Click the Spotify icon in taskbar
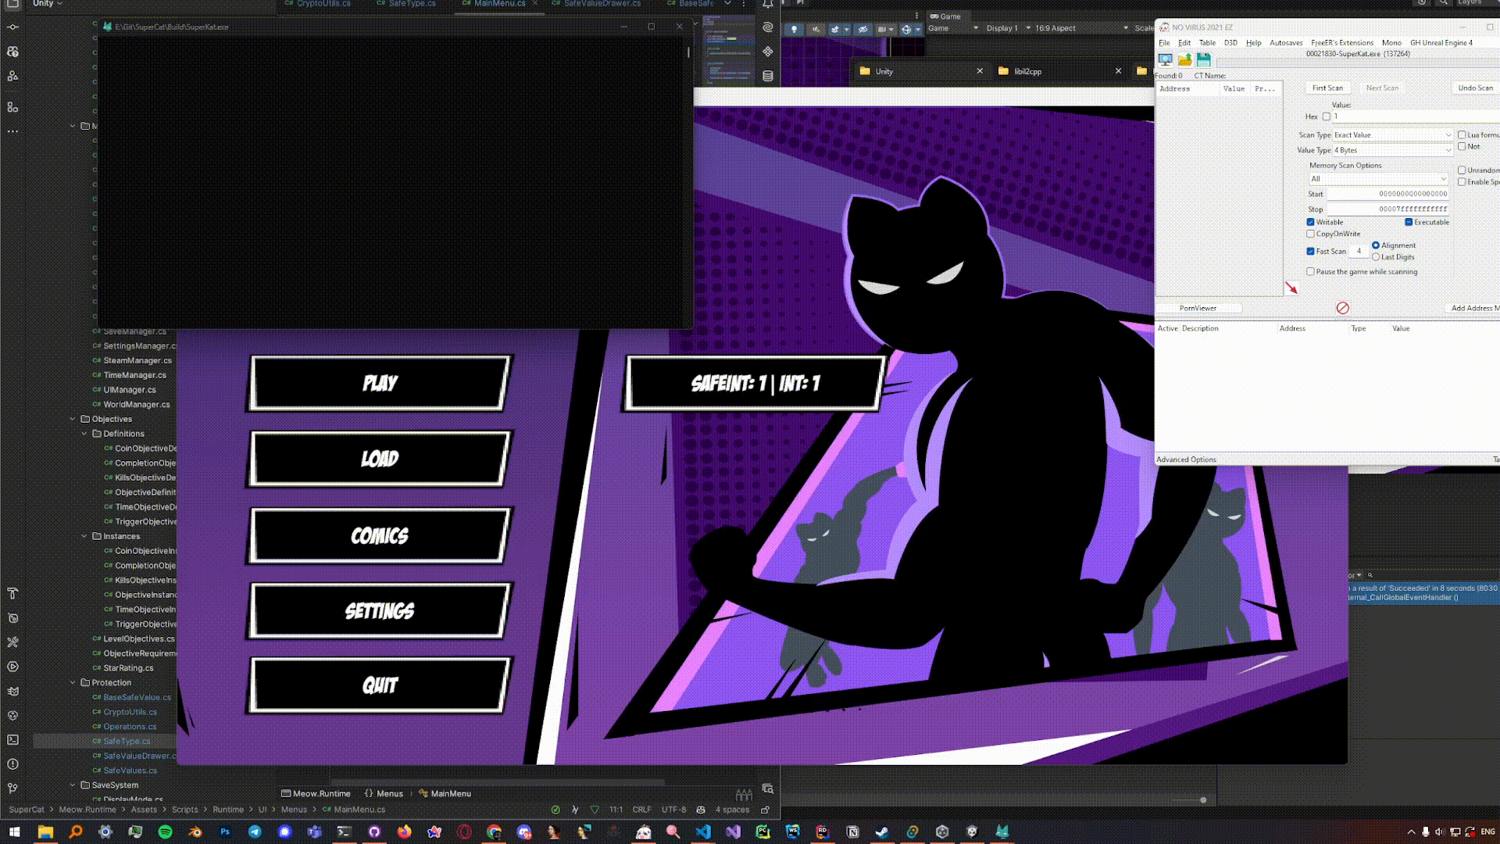 pos(165,831)
